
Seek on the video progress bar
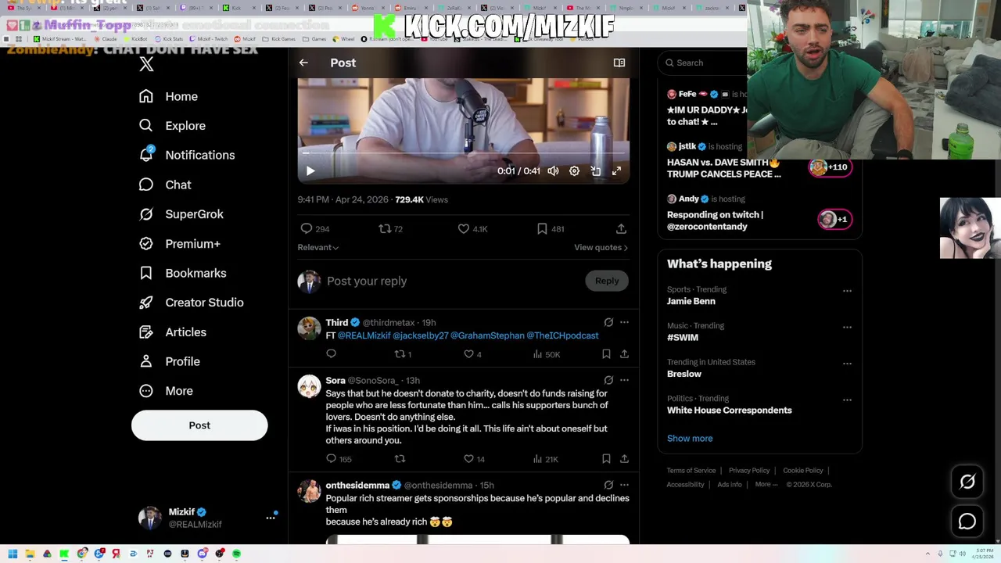tap(463, 153)
